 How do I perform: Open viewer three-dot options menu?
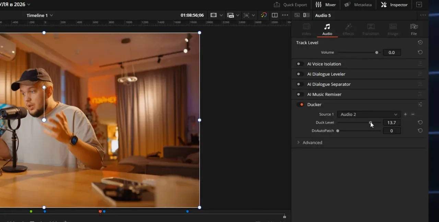[x=285, y=15]
